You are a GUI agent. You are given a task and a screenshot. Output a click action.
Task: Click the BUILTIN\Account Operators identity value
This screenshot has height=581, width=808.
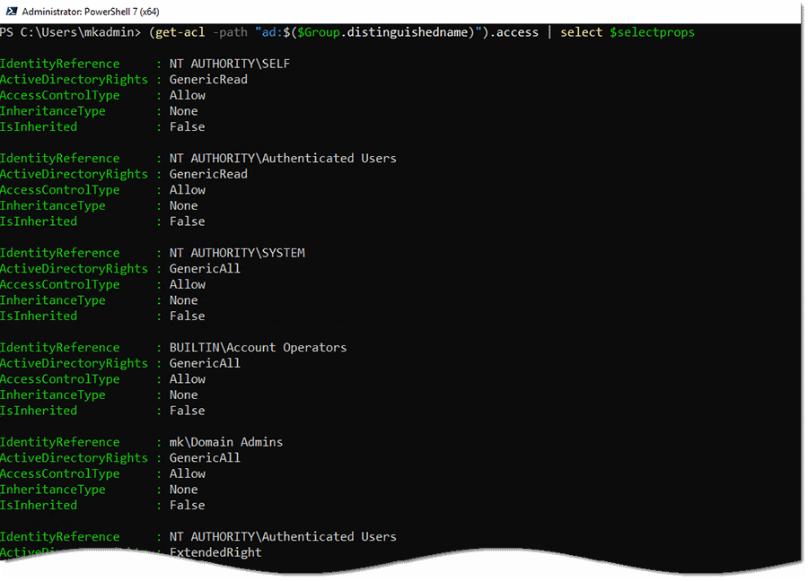(258, 348)
